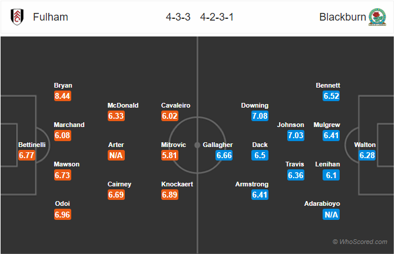Image resolution: width=395 pixels, height=254 pixels.
Task: Open the Fulham team name link
Action: (x=51, y=17)
